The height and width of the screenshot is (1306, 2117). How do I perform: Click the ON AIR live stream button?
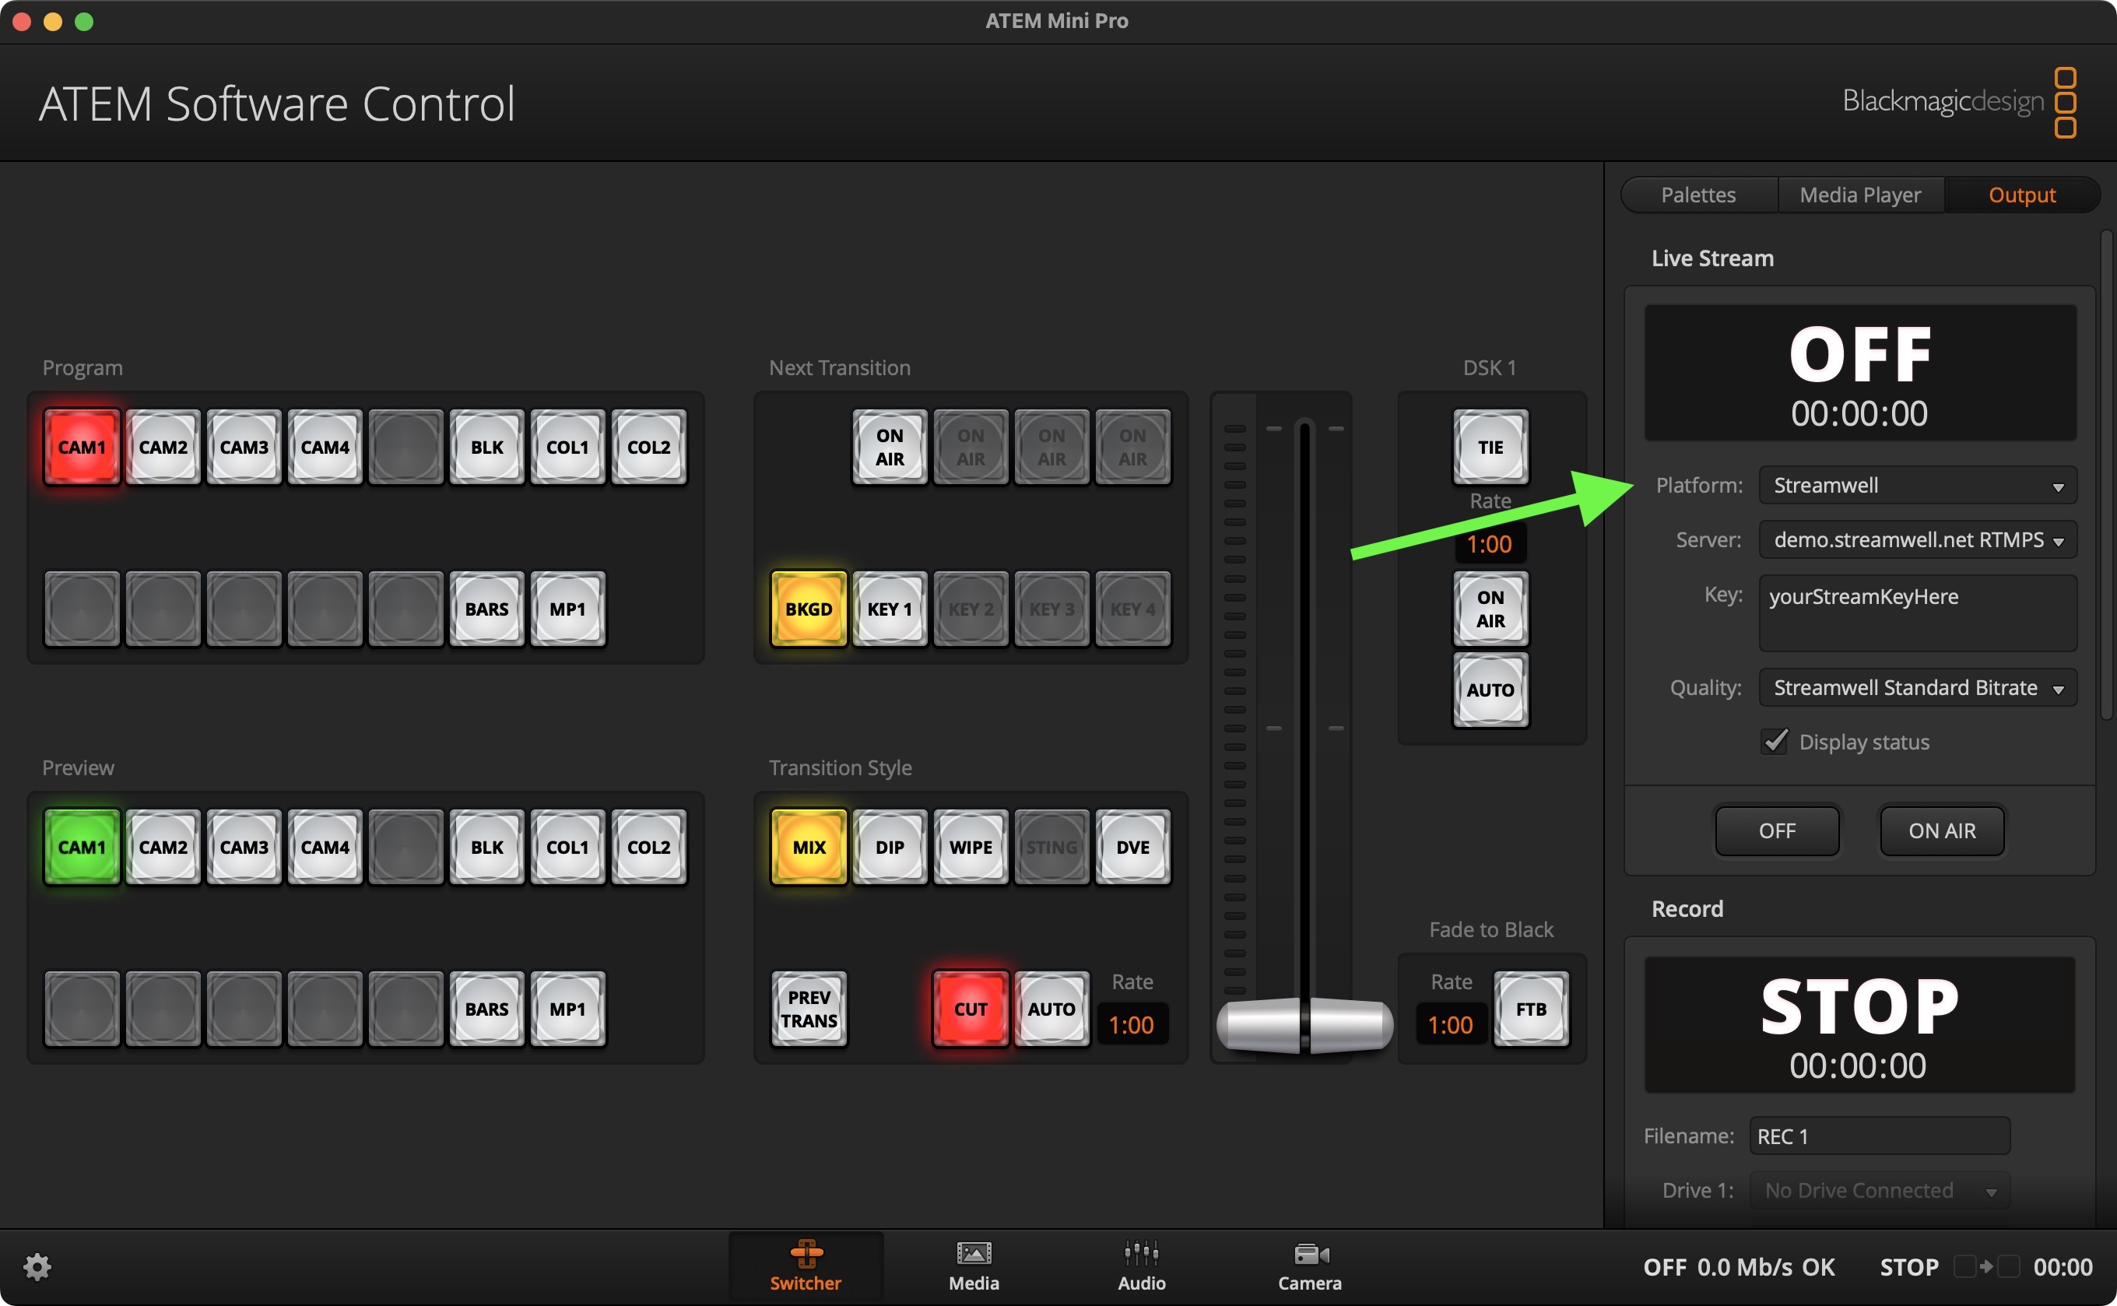[1942, 830]
